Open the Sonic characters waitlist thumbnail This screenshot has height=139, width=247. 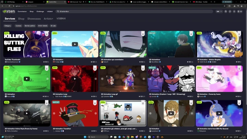tap(171, 79)
